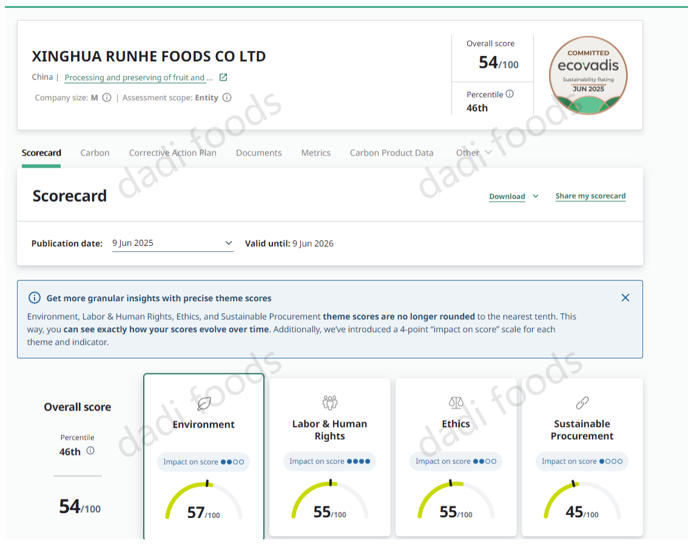Click the external link icon beside industry
Image resolution: width=691 pixels, height=552 pixels.
pyautogui.click(x=223, y=78)
